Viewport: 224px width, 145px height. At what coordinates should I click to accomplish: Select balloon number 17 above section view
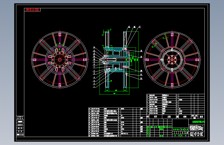(x=140, y=27)
